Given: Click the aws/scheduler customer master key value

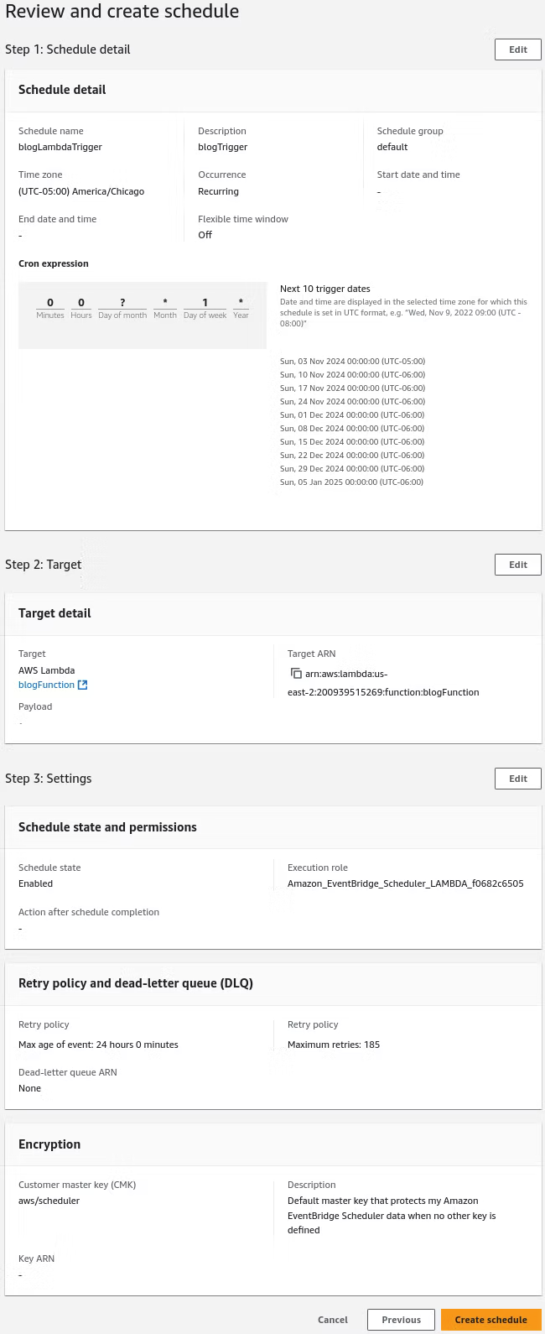Looking at the screenshot, I should [x=49, y=1201].
